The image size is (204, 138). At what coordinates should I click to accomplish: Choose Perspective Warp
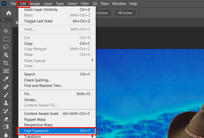pyautogui.click(x=57, y=125)
